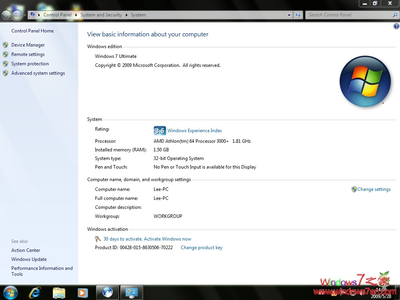
Task: Click the refresh button beside address bar
Action: click(298, 15)
